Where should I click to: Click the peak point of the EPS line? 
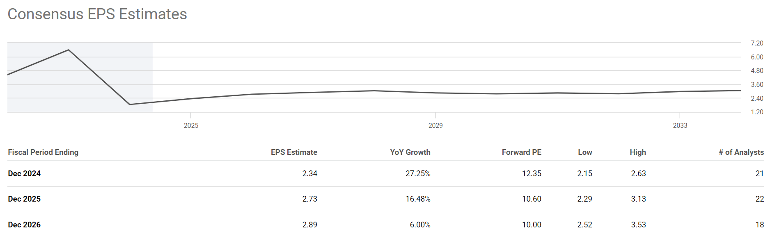click(69, 50)
